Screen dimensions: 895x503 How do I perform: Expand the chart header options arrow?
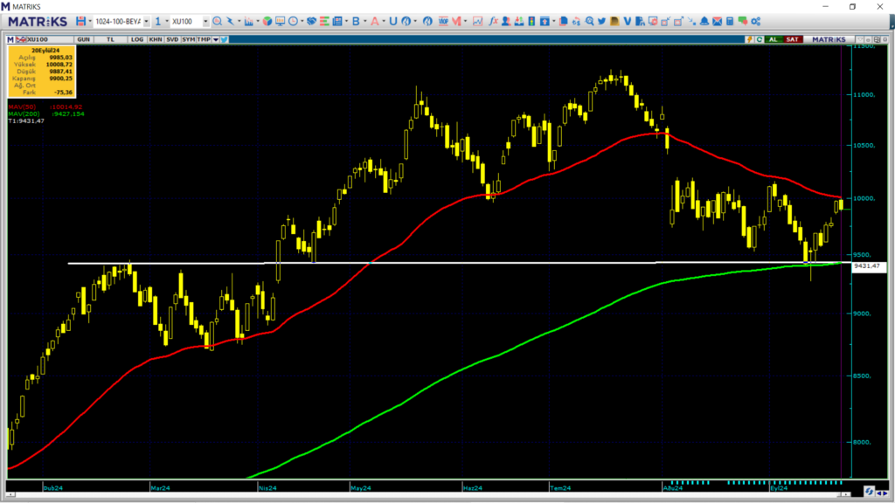(x=216, y=39)
